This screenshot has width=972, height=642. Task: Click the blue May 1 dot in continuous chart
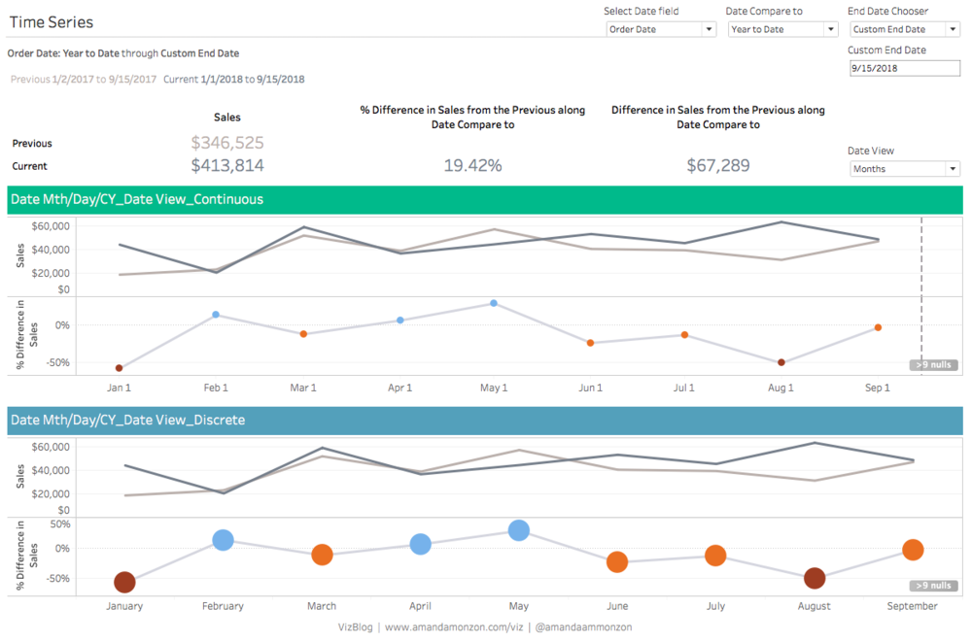494,304
